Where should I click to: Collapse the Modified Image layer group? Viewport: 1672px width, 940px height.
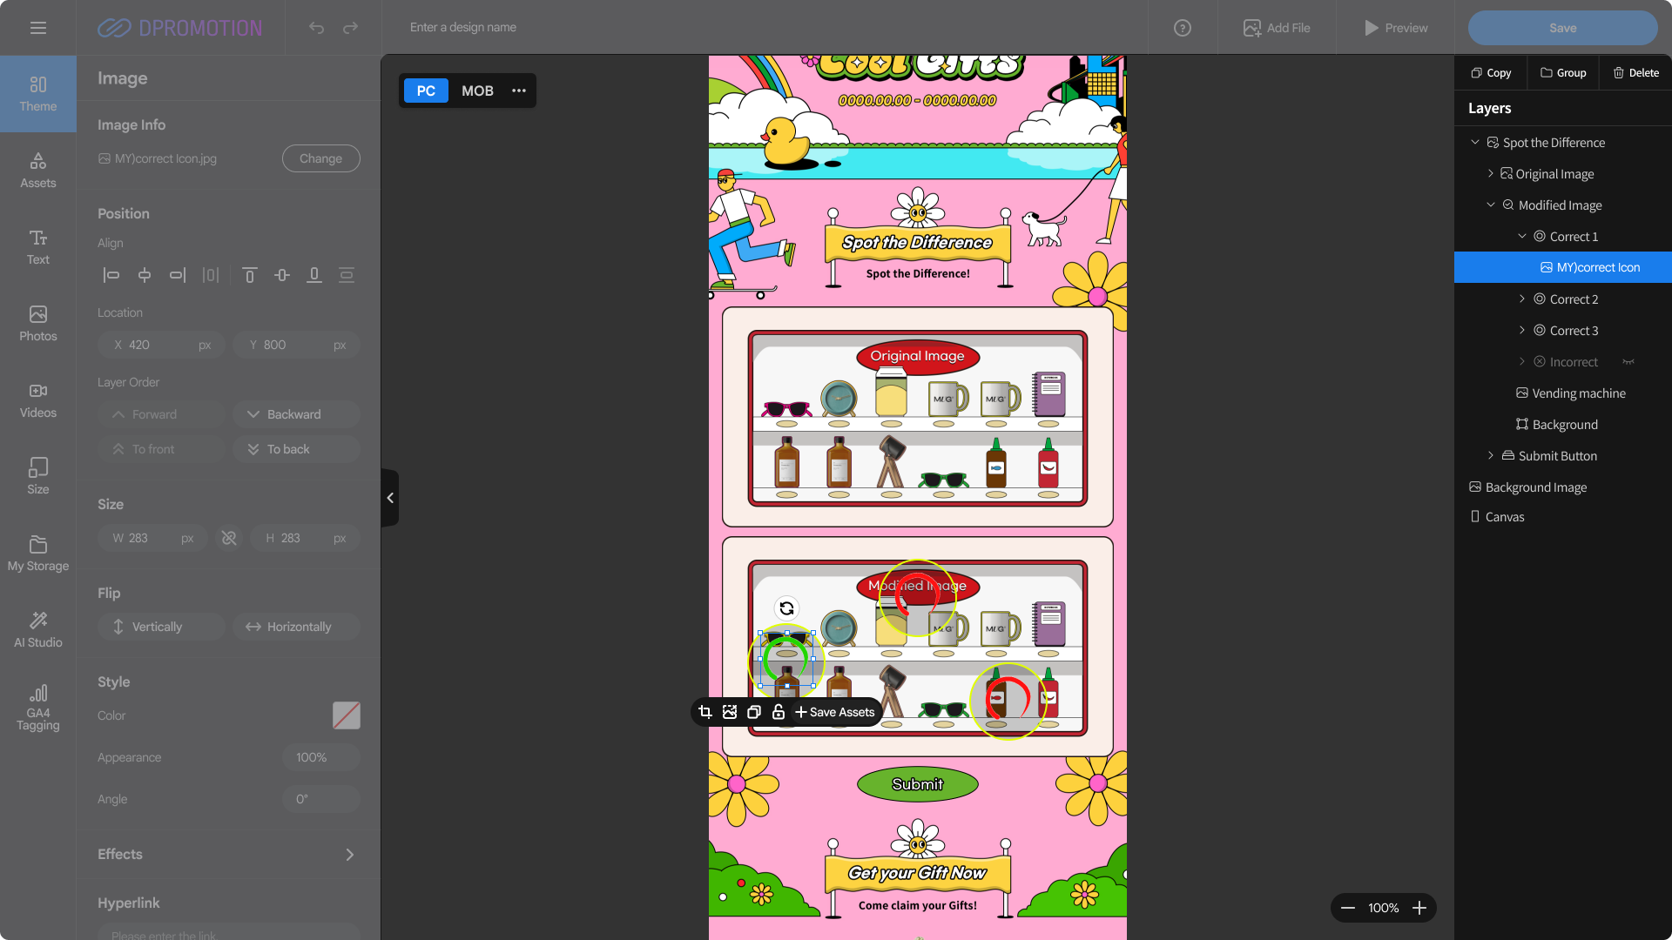pos(1491,205)
